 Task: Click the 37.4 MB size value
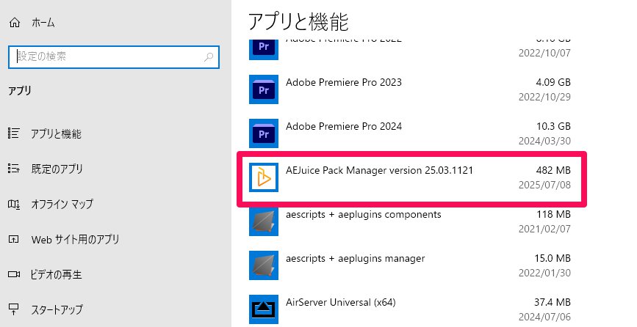coord(553,302)
